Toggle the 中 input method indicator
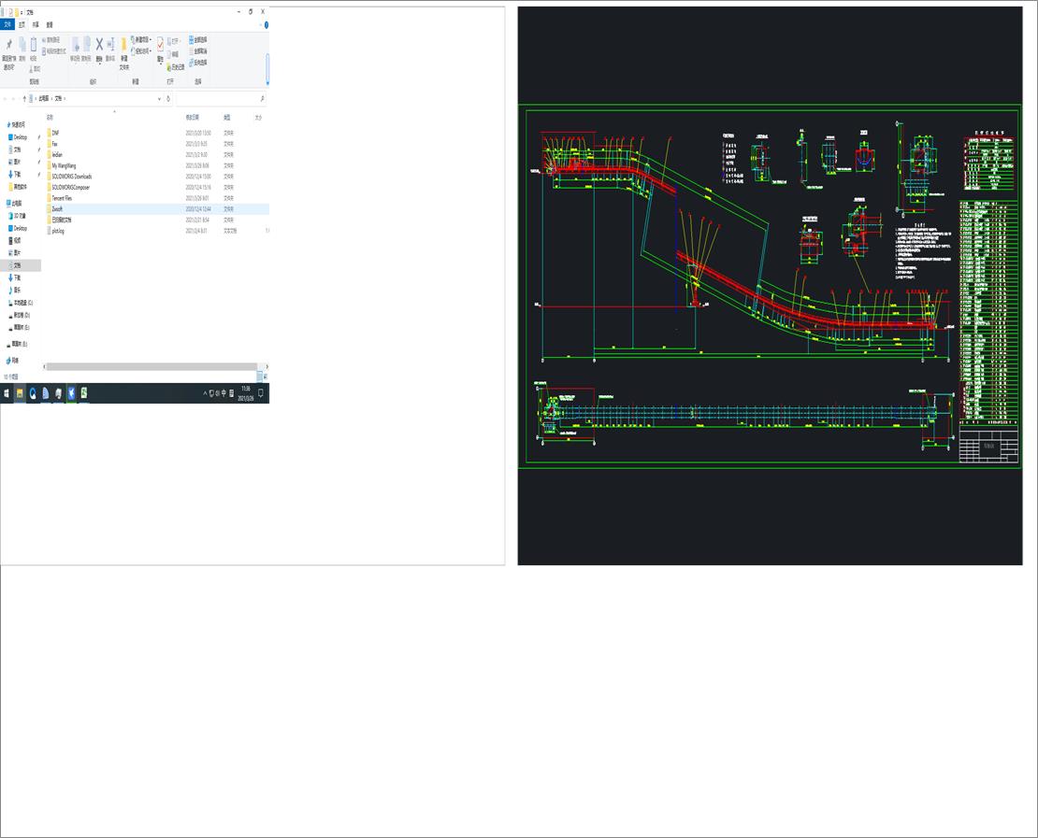The width and height of the screenshot is (1038, 838). [x=223, y=393]
